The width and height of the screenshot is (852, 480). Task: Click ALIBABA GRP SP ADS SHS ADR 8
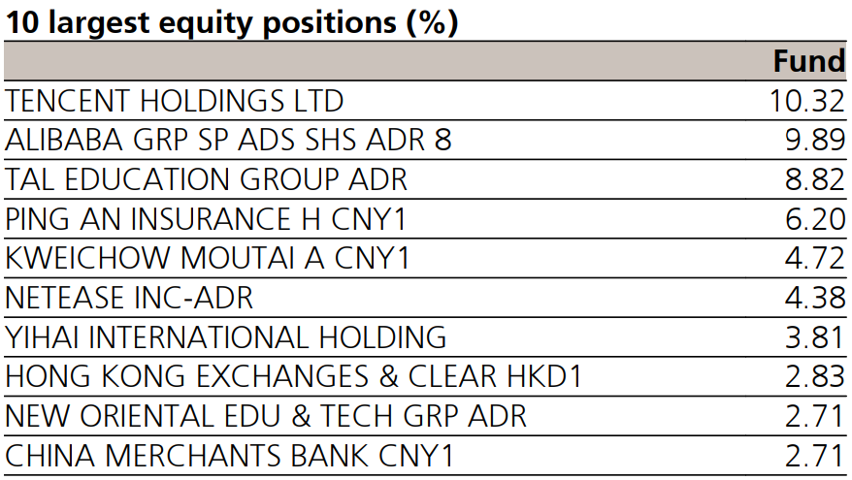point(229,141)
